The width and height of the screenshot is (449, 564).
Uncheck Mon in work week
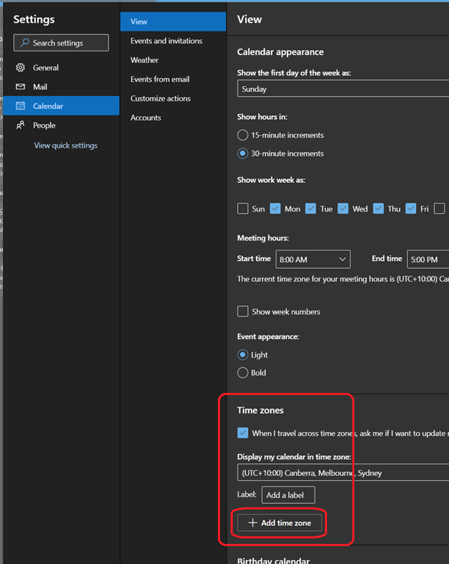click(x=276, y=209)
